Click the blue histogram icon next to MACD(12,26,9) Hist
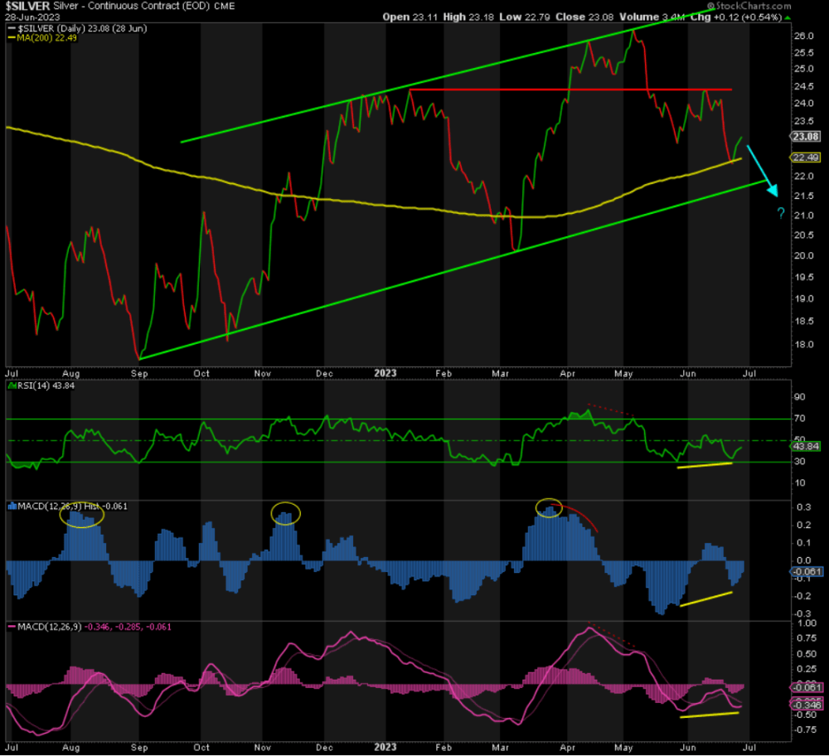829x756 pixels. pos(10,506)
